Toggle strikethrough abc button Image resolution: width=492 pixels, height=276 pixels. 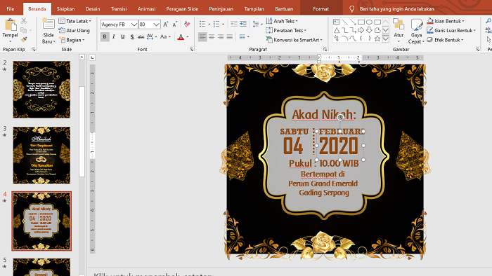point(141,37)
